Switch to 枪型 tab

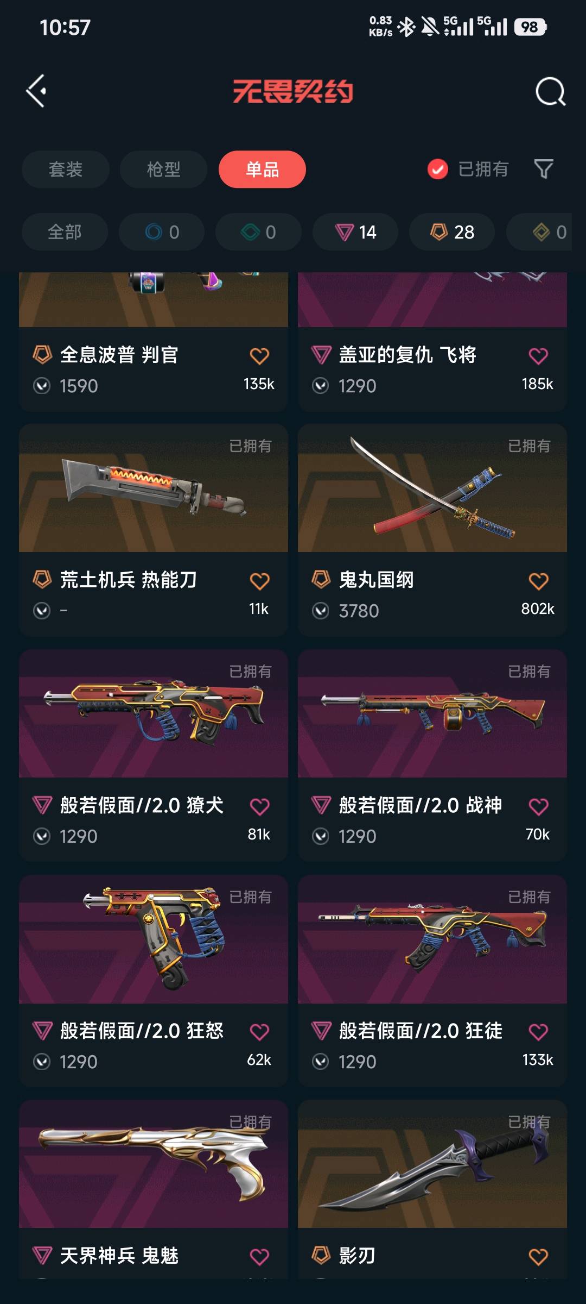[x=163, y=170]
